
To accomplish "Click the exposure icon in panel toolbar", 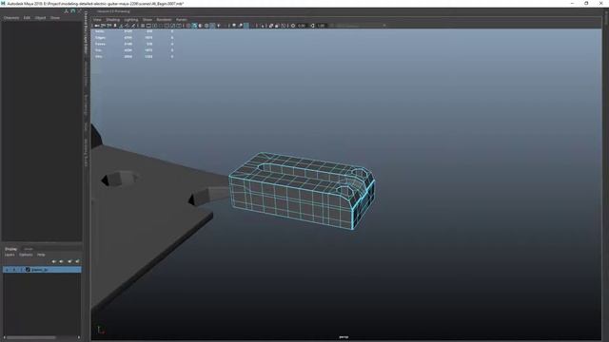I will (x=293, y=26).
